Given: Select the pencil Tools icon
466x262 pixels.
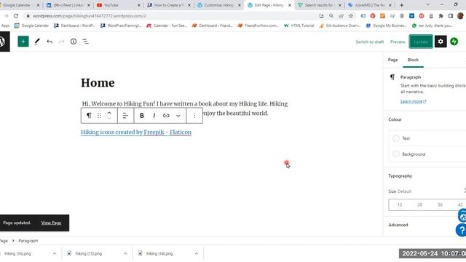Looking at the screenshot, I should point(37,41).
